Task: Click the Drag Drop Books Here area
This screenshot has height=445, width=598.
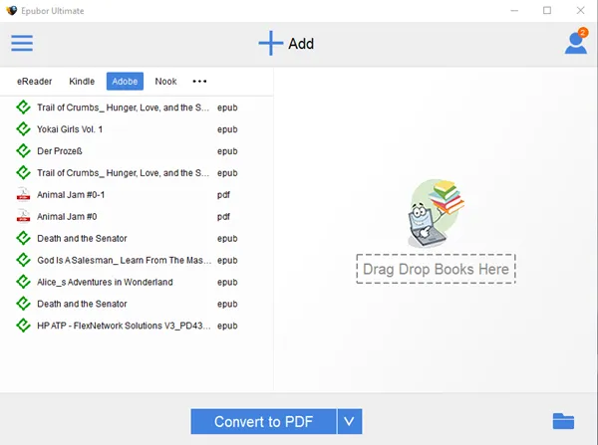Action: [x=436, y=269]
